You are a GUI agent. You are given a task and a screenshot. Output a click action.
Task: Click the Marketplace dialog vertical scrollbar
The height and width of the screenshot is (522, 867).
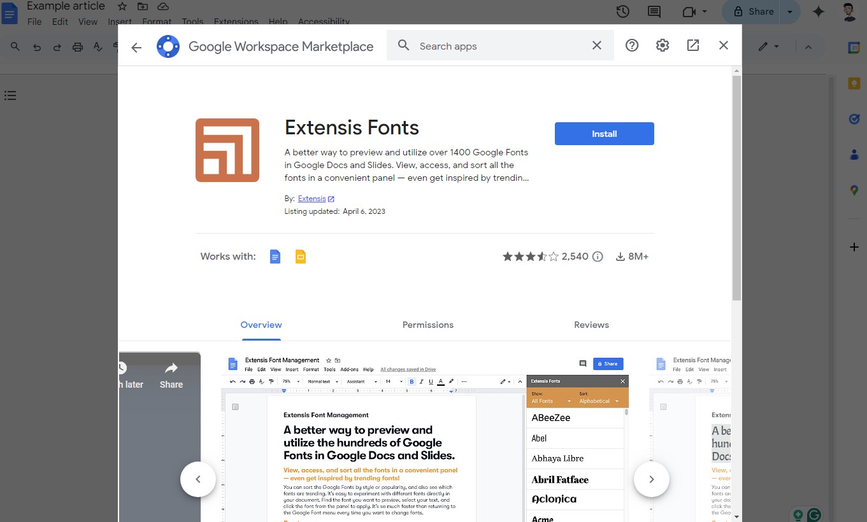(736, 188)
